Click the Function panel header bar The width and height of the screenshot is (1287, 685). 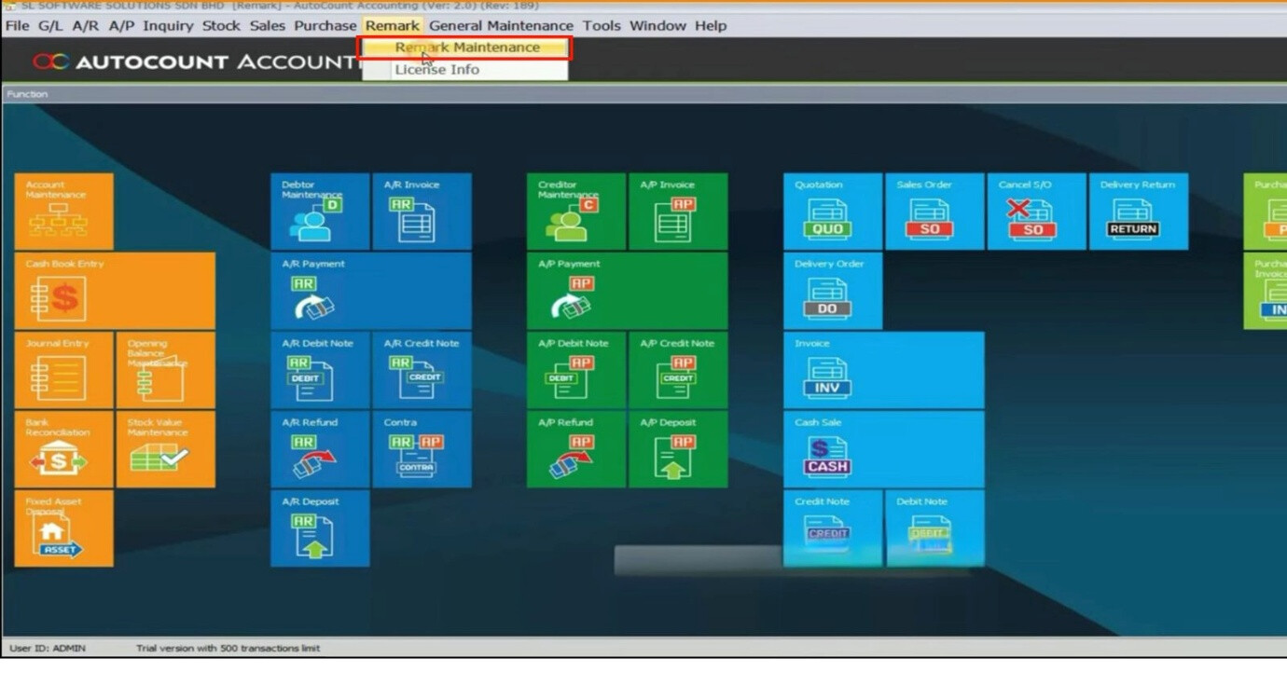(x=643, y=94)
